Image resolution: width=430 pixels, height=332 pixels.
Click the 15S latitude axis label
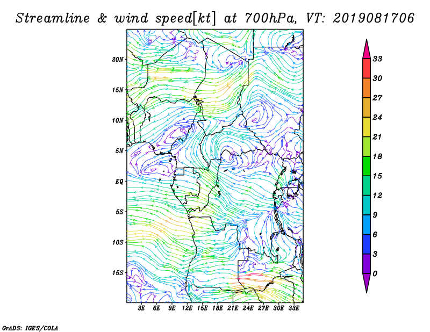118,273
